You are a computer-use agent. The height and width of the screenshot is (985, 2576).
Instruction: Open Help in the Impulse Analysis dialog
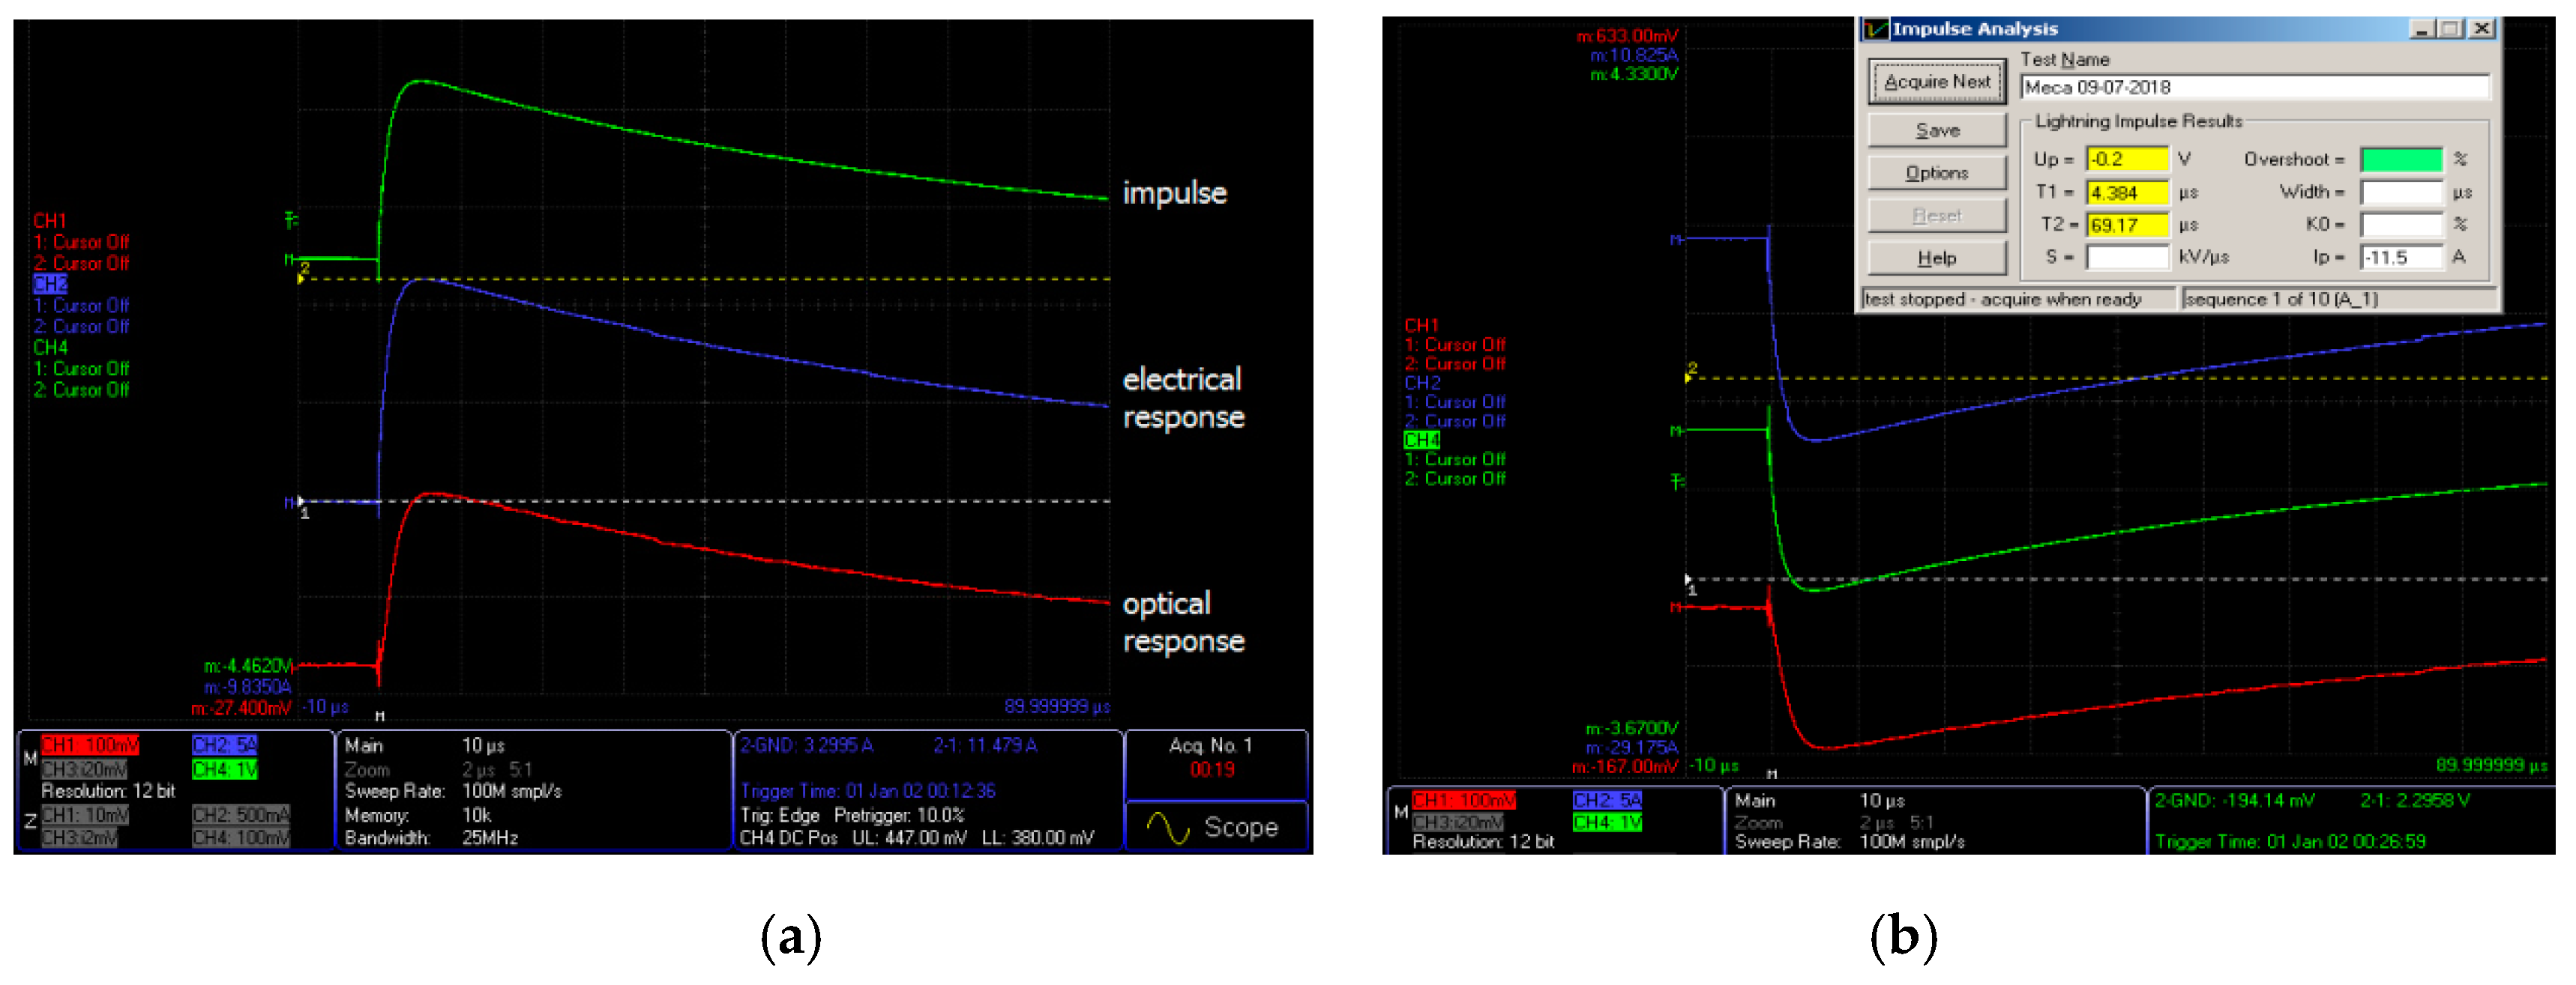click(x=1937, y=258)
